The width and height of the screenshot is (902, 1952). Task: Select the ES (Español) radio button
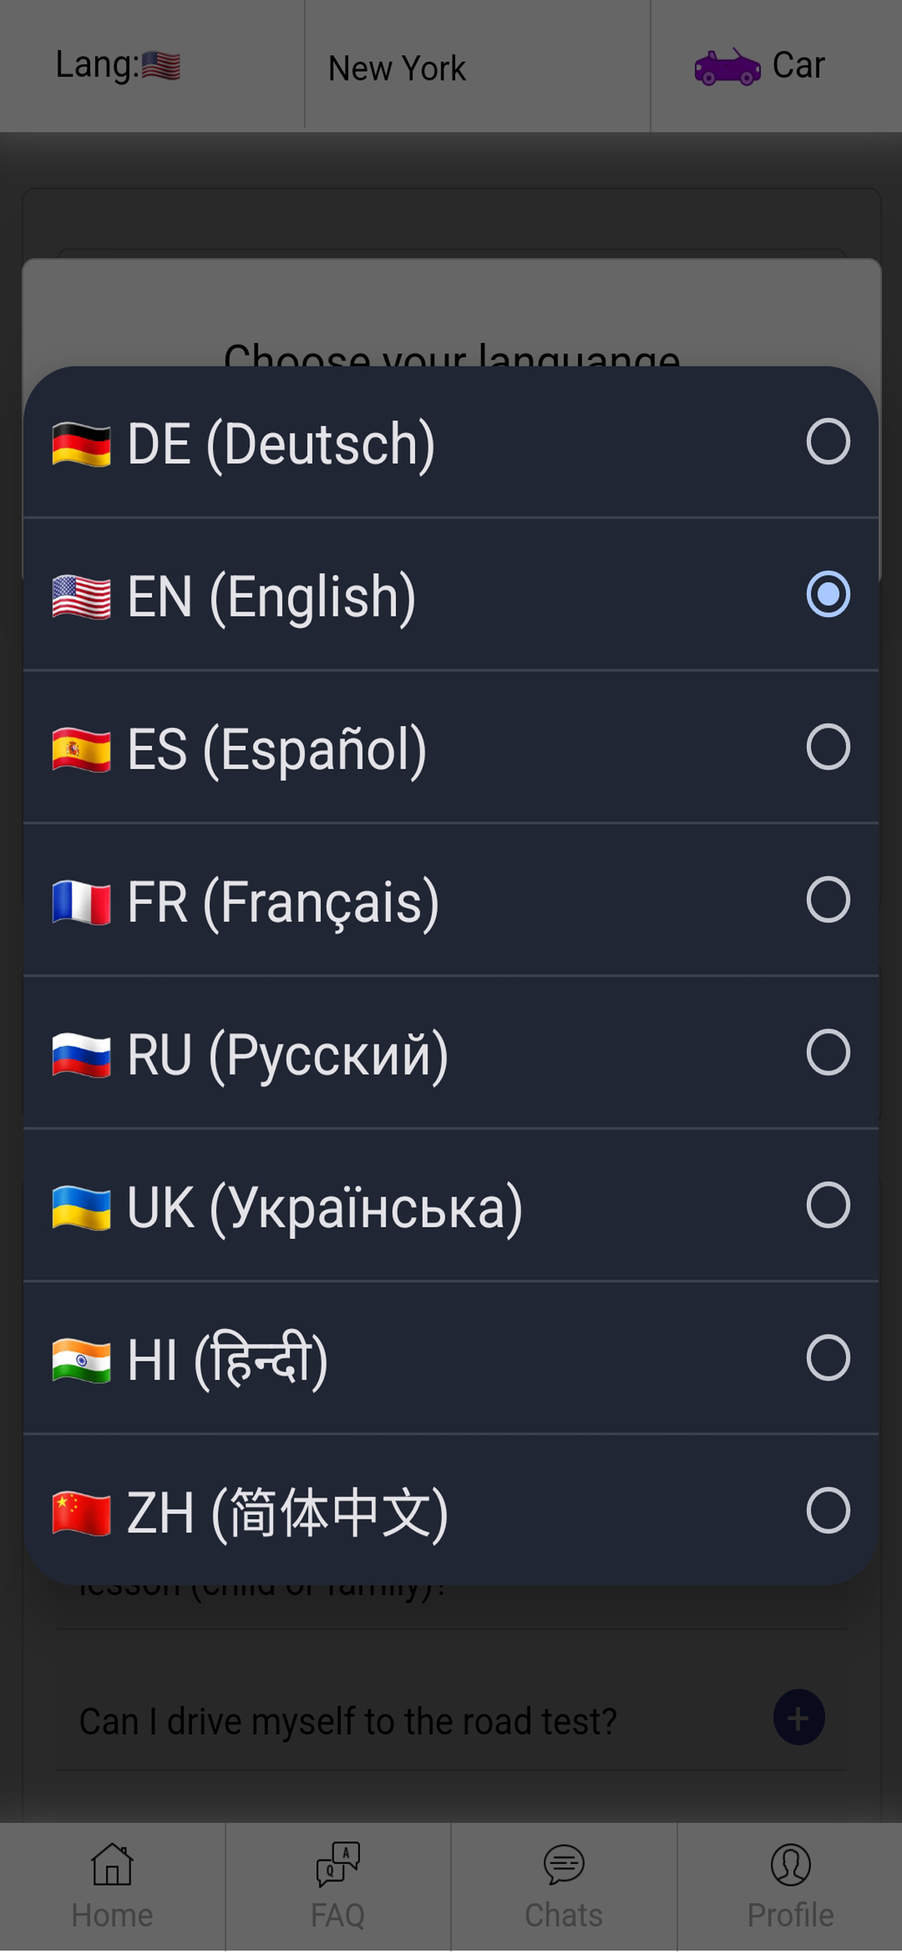tap(828, 746)
